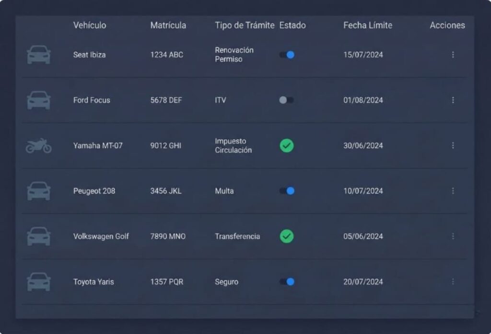Click the car icon for Volkswagen Golf
This screenshot has width=491, height=334.
click(x=39, y=236)
